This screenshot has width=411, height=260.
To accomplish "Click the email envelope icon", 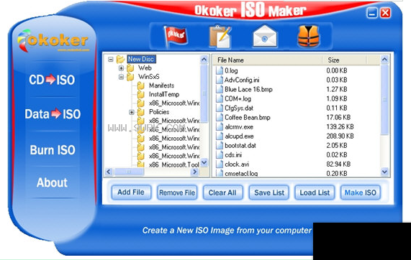I will click(x=265, y=36).
